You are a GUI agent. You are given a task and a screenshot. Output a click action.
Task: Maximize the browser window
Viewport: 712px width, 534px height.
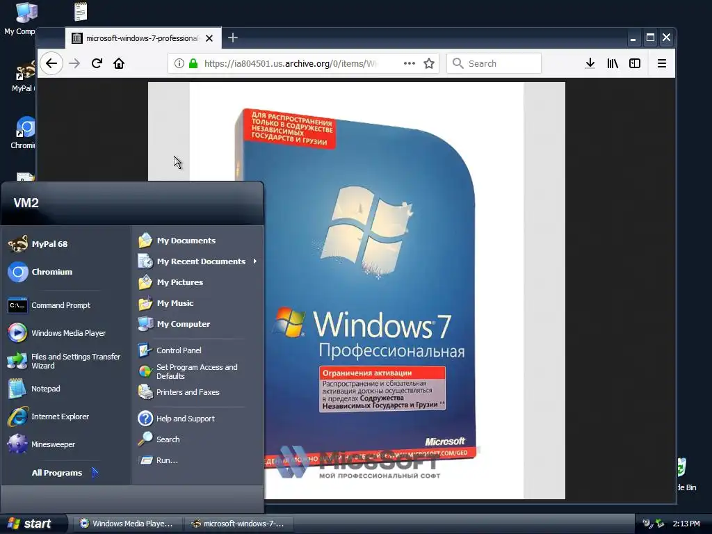650,38
